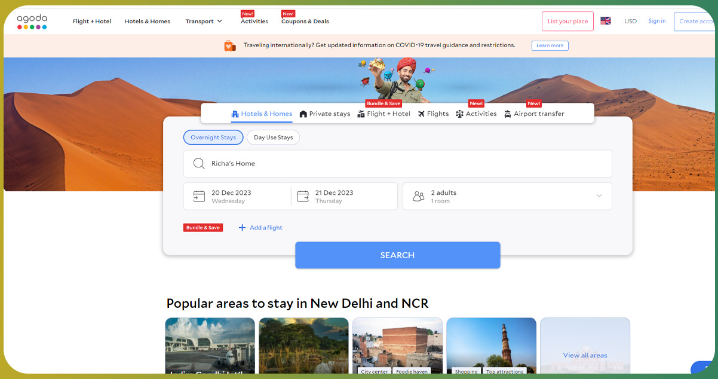Image resolution: width=718 pixels, height=379 pixels.
Task: Switch to the Airport transfer tab
Action: point(534,114)
